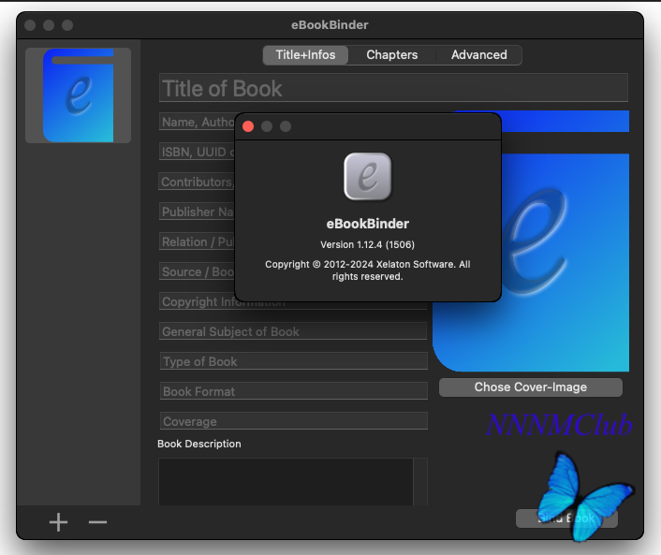Open the Chapters tab
This screenshot has width=661, height=555.
click(392, 55)
